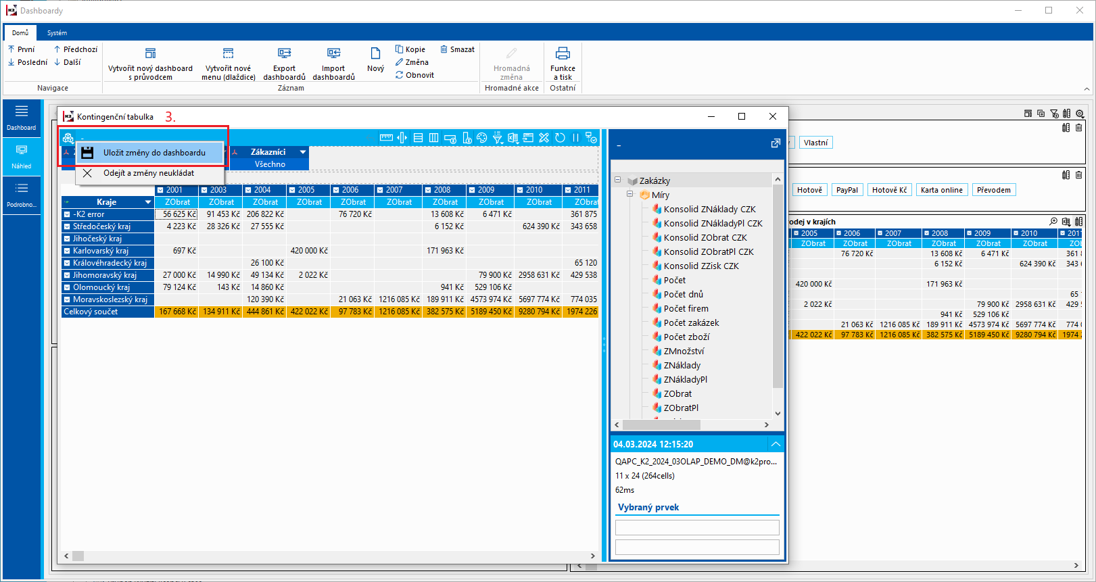The image size is (1096, 582).
Task: Toggle the checkbox in the 2008 column header
Action: point(428,190)
